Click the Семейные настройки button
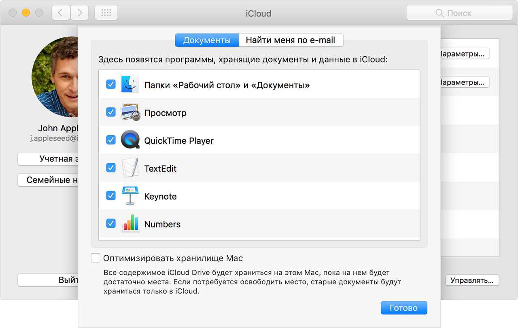 point(48,180)
